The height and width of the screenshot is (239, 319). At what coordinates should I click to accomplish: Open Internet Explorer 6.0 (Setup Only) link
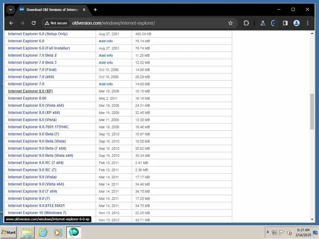point(38,34)
